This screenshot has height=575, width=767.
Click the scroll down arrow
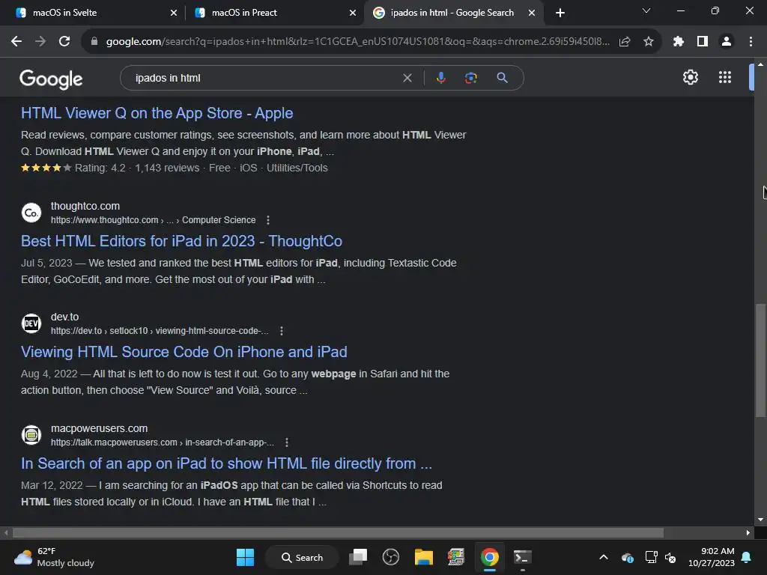point(760,520)
